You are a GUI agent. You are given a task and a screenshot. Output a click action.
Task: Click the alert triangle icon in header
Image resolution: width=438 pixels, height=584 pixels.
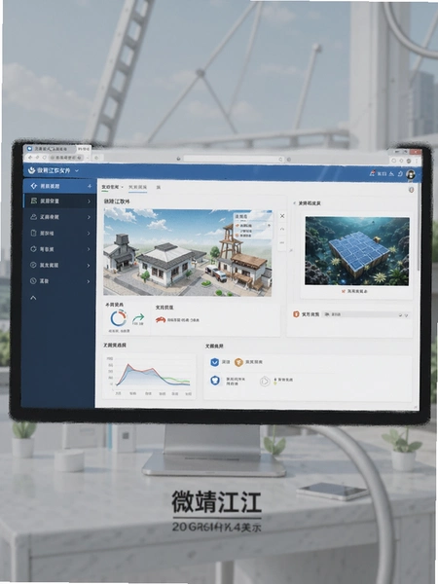[x=391, y=173]
